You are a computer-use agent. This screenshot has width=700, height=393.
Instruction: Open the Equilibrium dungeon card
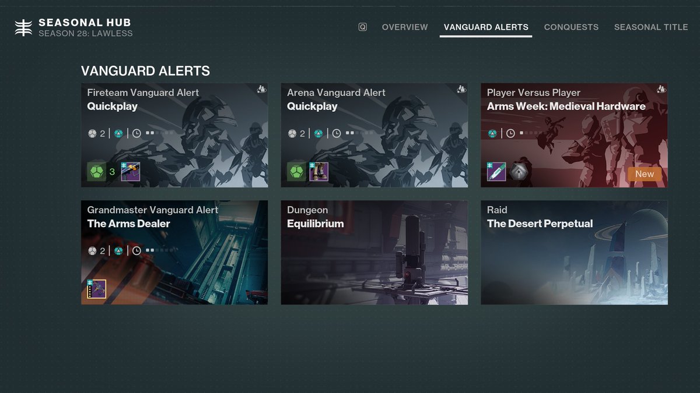click(374, 253)
